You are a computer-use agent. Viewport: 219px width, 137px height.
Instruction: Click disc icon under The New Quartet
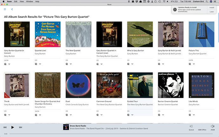[67, 64]
